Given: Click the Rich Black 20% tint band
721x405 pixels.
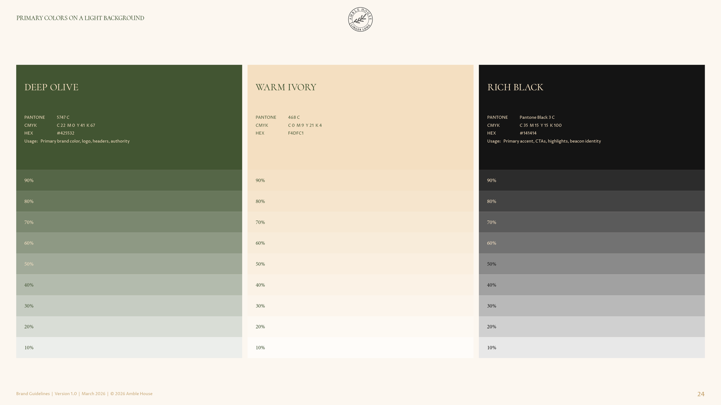Looking at the screenshot, I should (x=592, y=327).
